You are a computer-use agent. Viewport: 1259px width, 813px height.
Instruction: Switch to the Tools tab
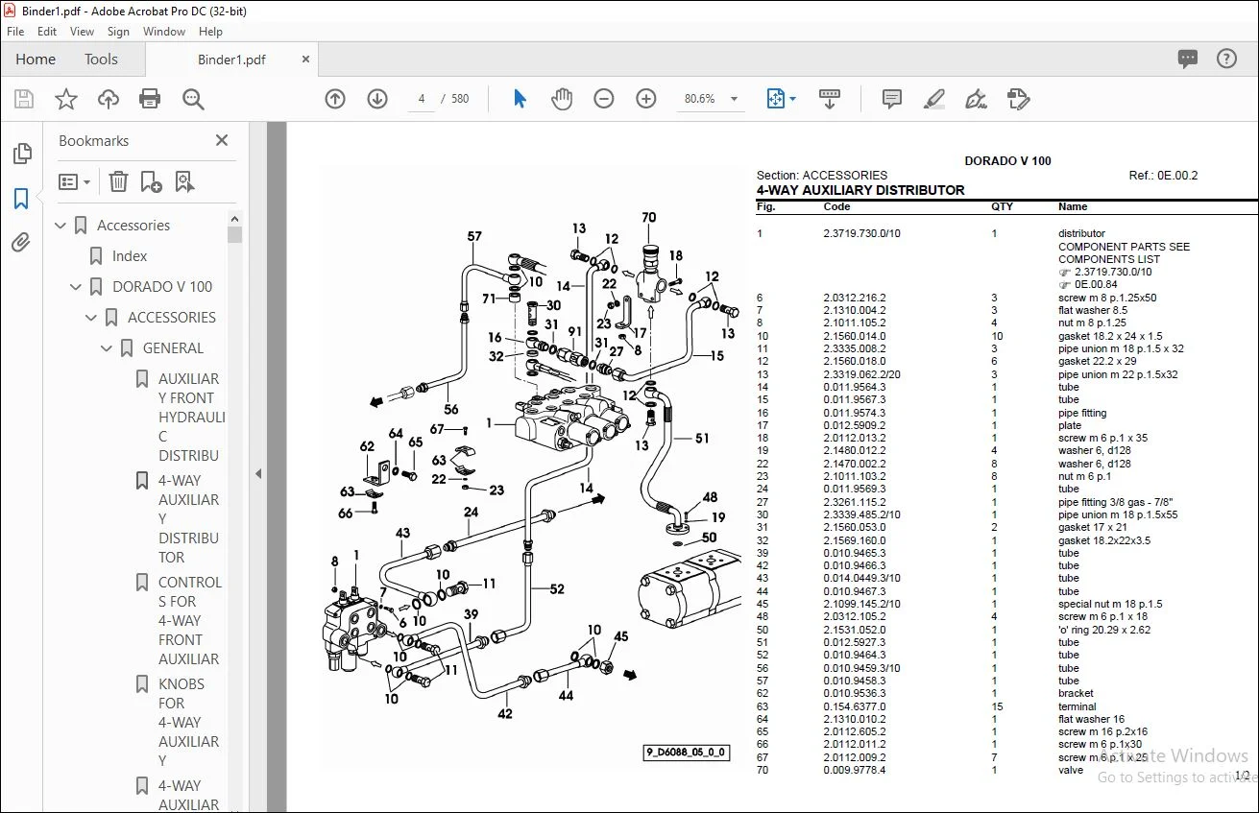(x=101, y=60)
